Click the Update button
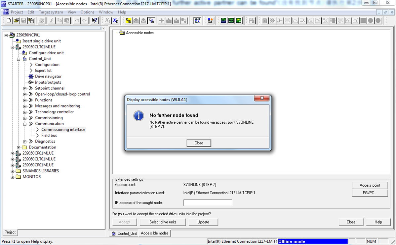The width and height of the screenshot is (396, 245). point(203,222)
